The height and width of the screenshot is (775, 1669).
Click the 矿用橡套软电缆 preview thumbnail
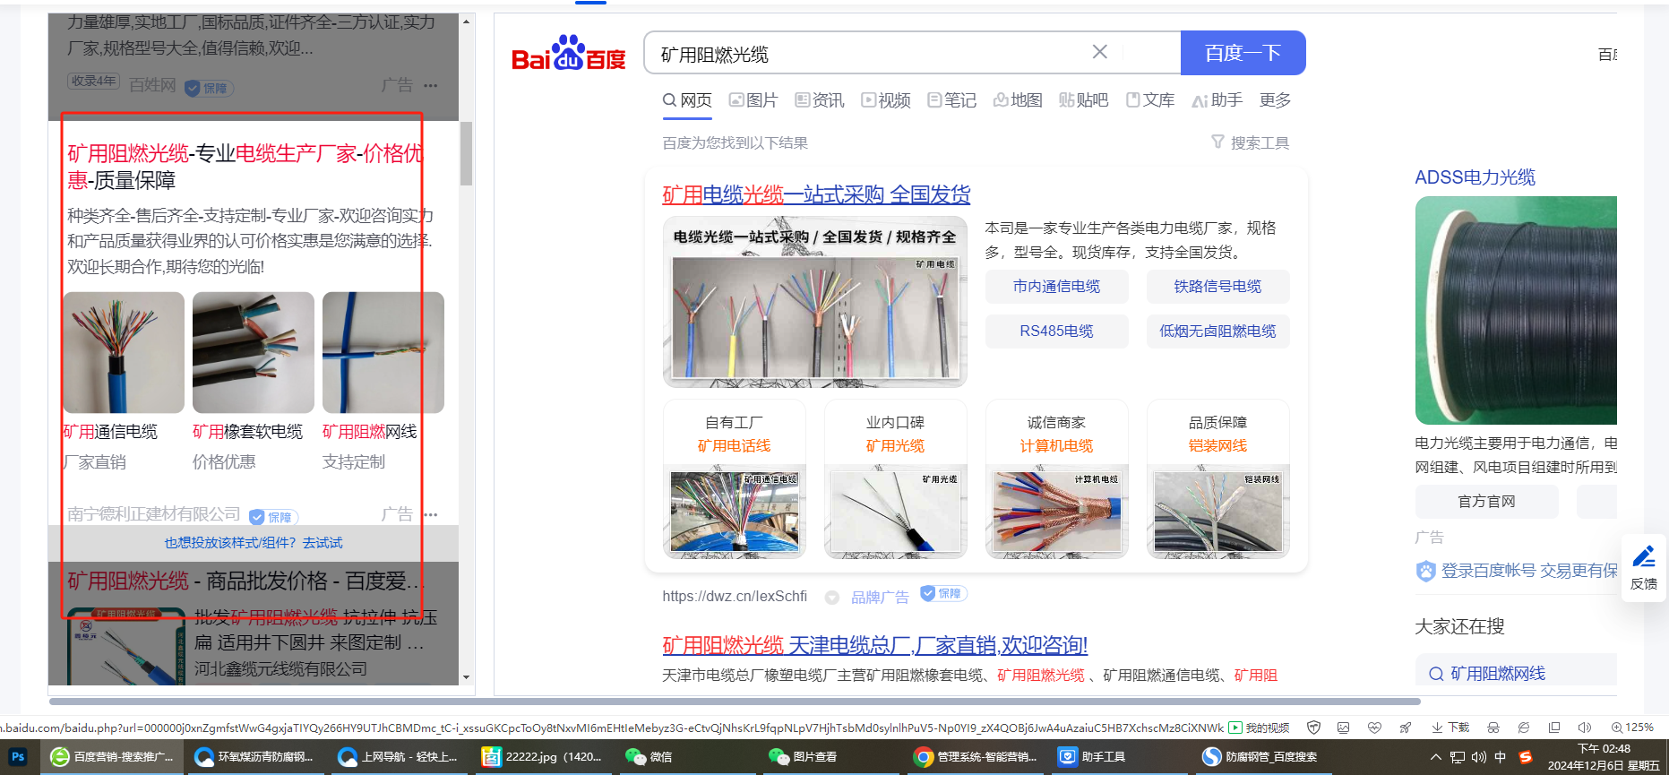pyautogui.click(x=254, y=353)
